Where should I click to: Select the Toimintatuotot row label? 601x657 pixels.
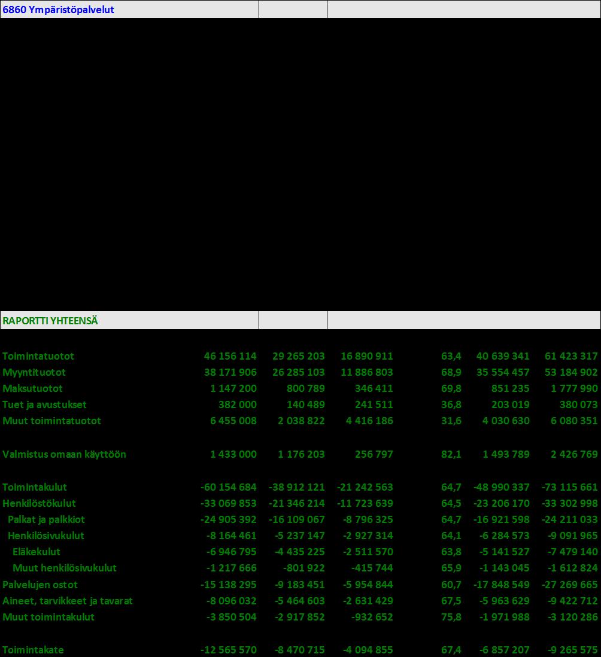[38, 356]
